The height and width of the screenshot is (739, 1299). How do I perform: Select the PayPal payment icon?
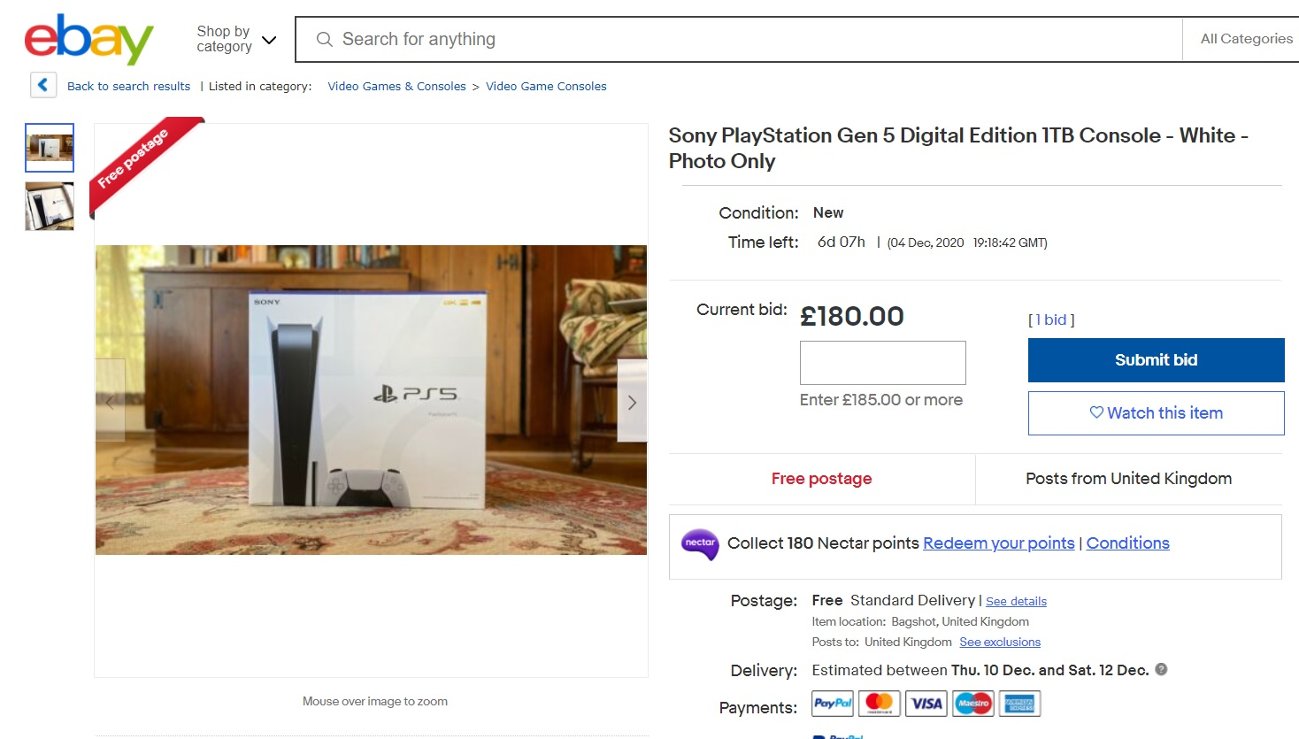pyautogui.click(x=831, y=703)
